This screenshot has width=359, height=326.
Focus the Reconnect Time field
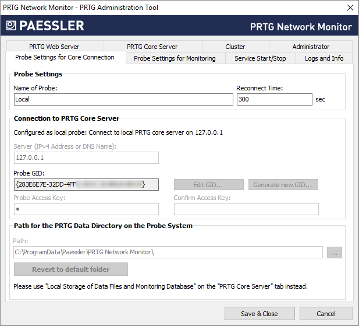click(274, 100)
